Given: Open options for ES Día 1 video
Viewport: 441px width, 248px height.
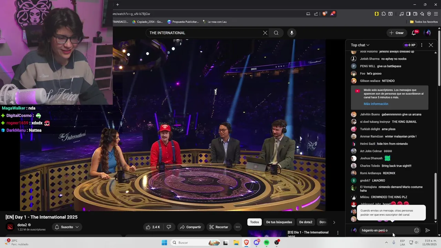Looking at the screenshot, I should coord(338,233).
